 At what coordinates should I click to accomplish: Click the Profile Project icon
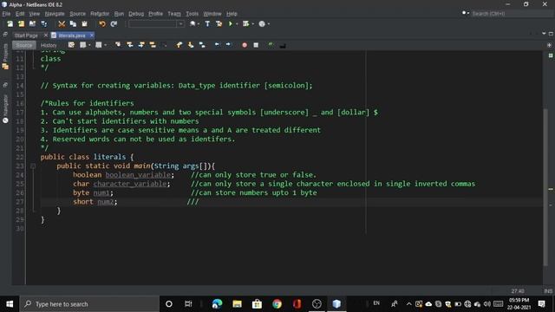262,24
